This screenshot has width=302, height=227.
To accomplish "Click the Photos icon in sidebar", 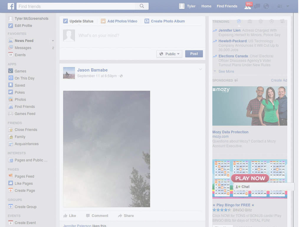I will click(11, 99).
